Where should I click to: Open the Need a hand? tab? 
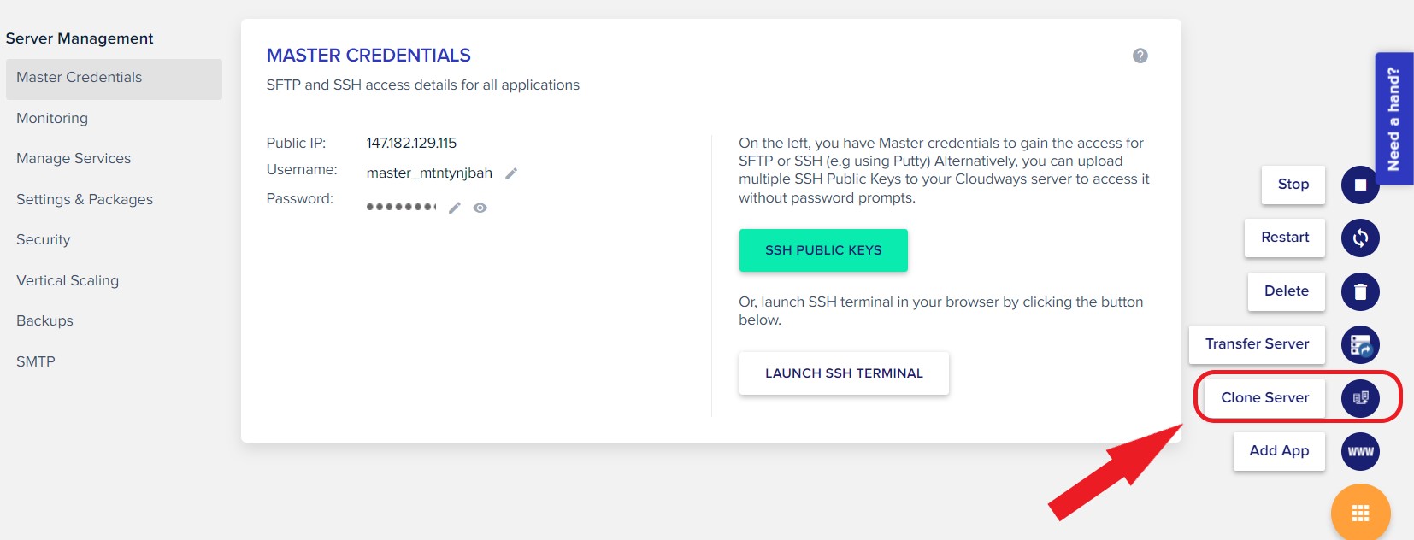pyautogui.click(x=1393, y=119)
